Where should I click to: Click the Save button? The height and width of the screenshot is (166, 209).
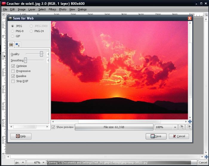coord(156,136)
